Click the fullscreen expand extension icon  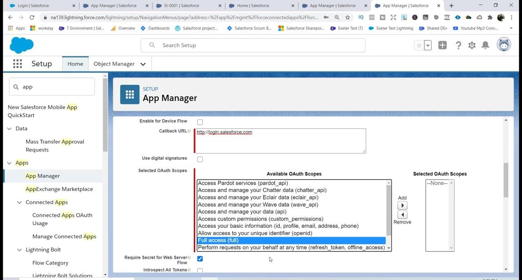pyautogui.click(x=393, y=18)
